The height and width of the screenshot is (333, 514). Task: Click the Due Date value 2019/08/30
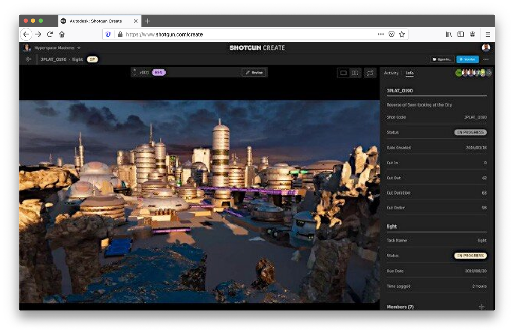(475, 271)
